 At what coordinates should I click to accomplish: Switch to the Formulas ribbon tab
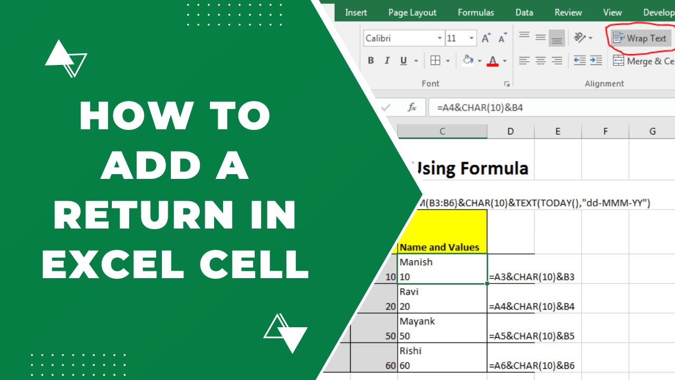tap(475, 12)
